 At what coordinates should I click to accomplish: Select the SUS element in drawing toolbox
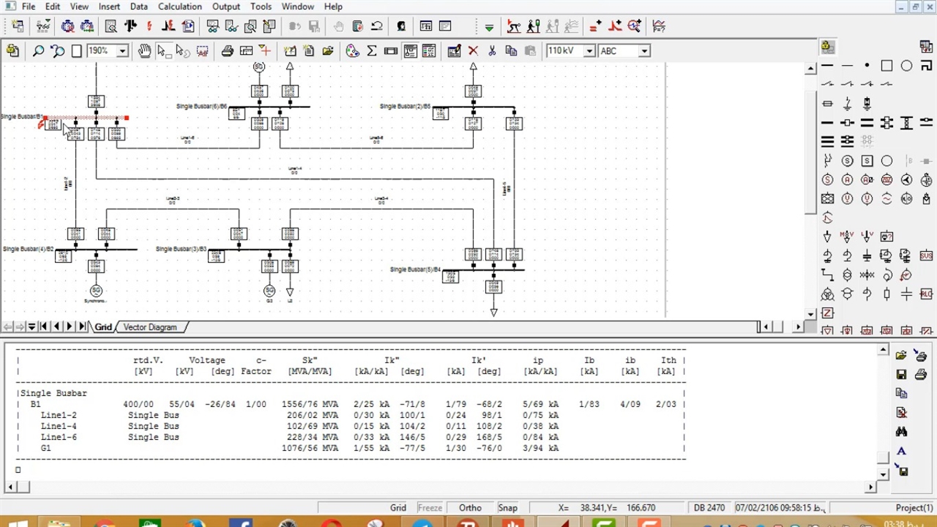(x=926, y=256)
